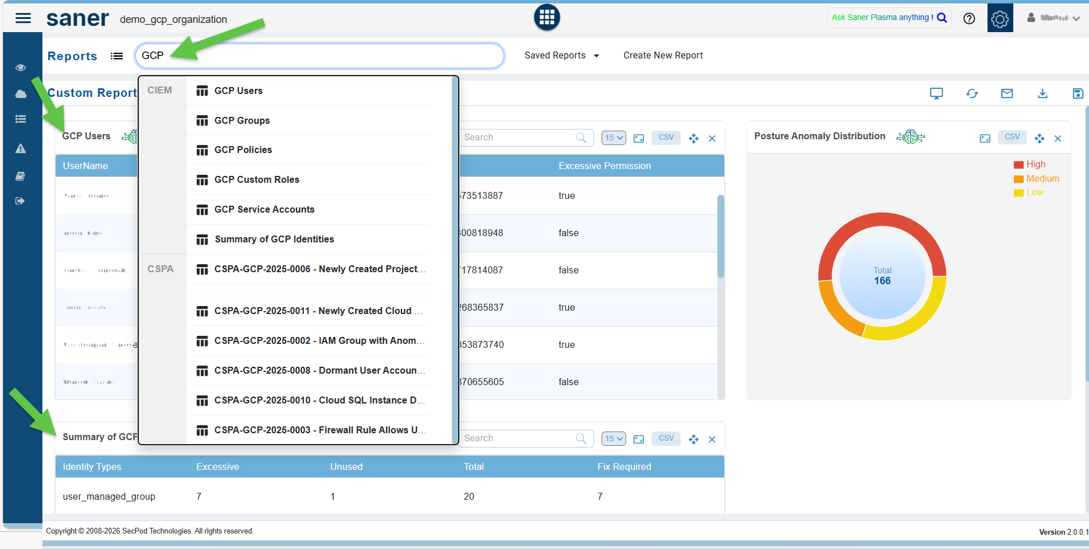Click the email report envelope icon
This screenshot has width=1089, height=549.
point(1006,93)
